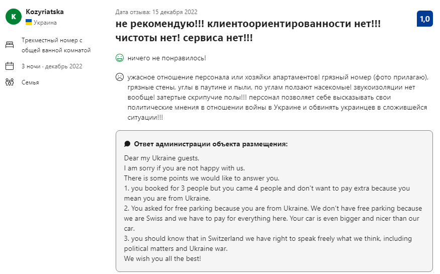Click Ответ администрации объекта размещения heading
The image size is (440, 274).
[x=211, y=144]
